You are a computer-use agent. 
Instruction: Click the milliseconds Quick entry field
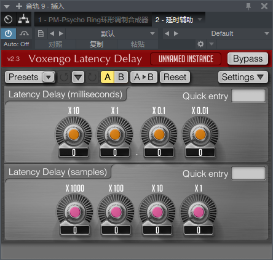click(x=248, y=95)
